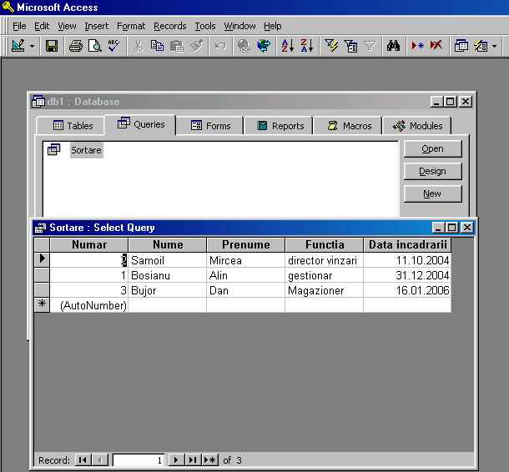The image size is (509, 472).
Task: Click the Print icon in toolbar
Action: (76, 47)
